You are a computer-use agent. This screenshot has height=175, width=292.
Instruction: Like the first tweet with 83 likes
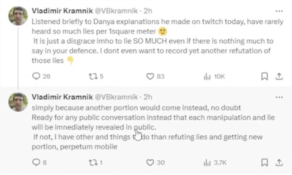click(150, 77)
